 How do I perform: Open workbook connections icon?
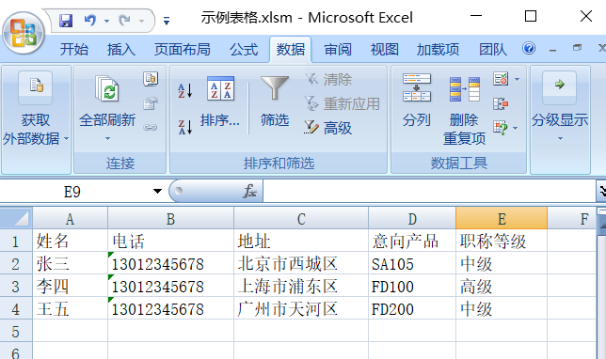pos(151,79)
